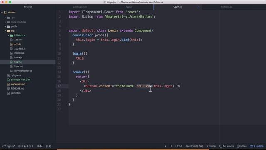Switch to the firebase.js tab
266x150 pixels.
(x=226, y=7)
